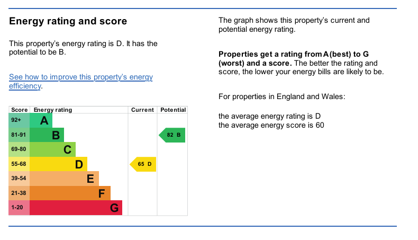Click the Potential column header
The image size is (418, 240).
click(173, 110)
